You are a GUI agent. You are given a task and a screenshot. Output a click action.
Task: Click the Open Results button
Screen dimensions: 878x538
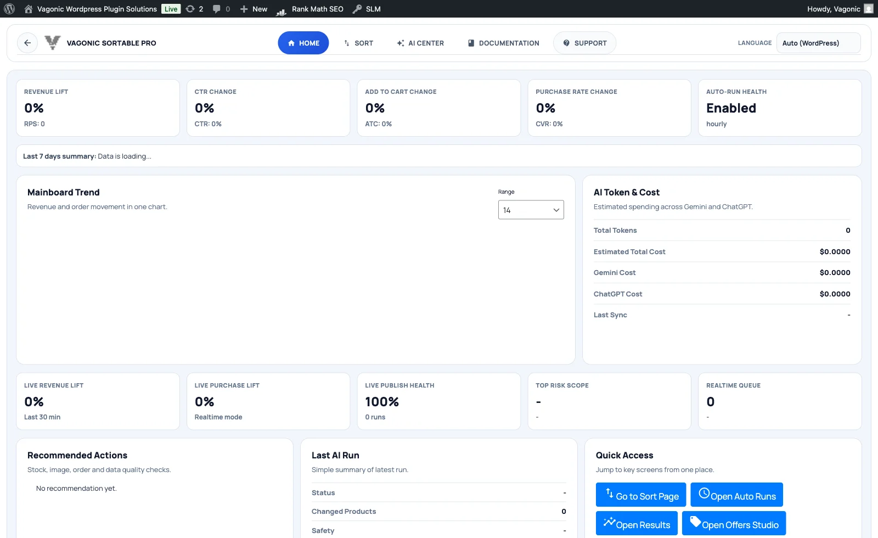point(637,523)
